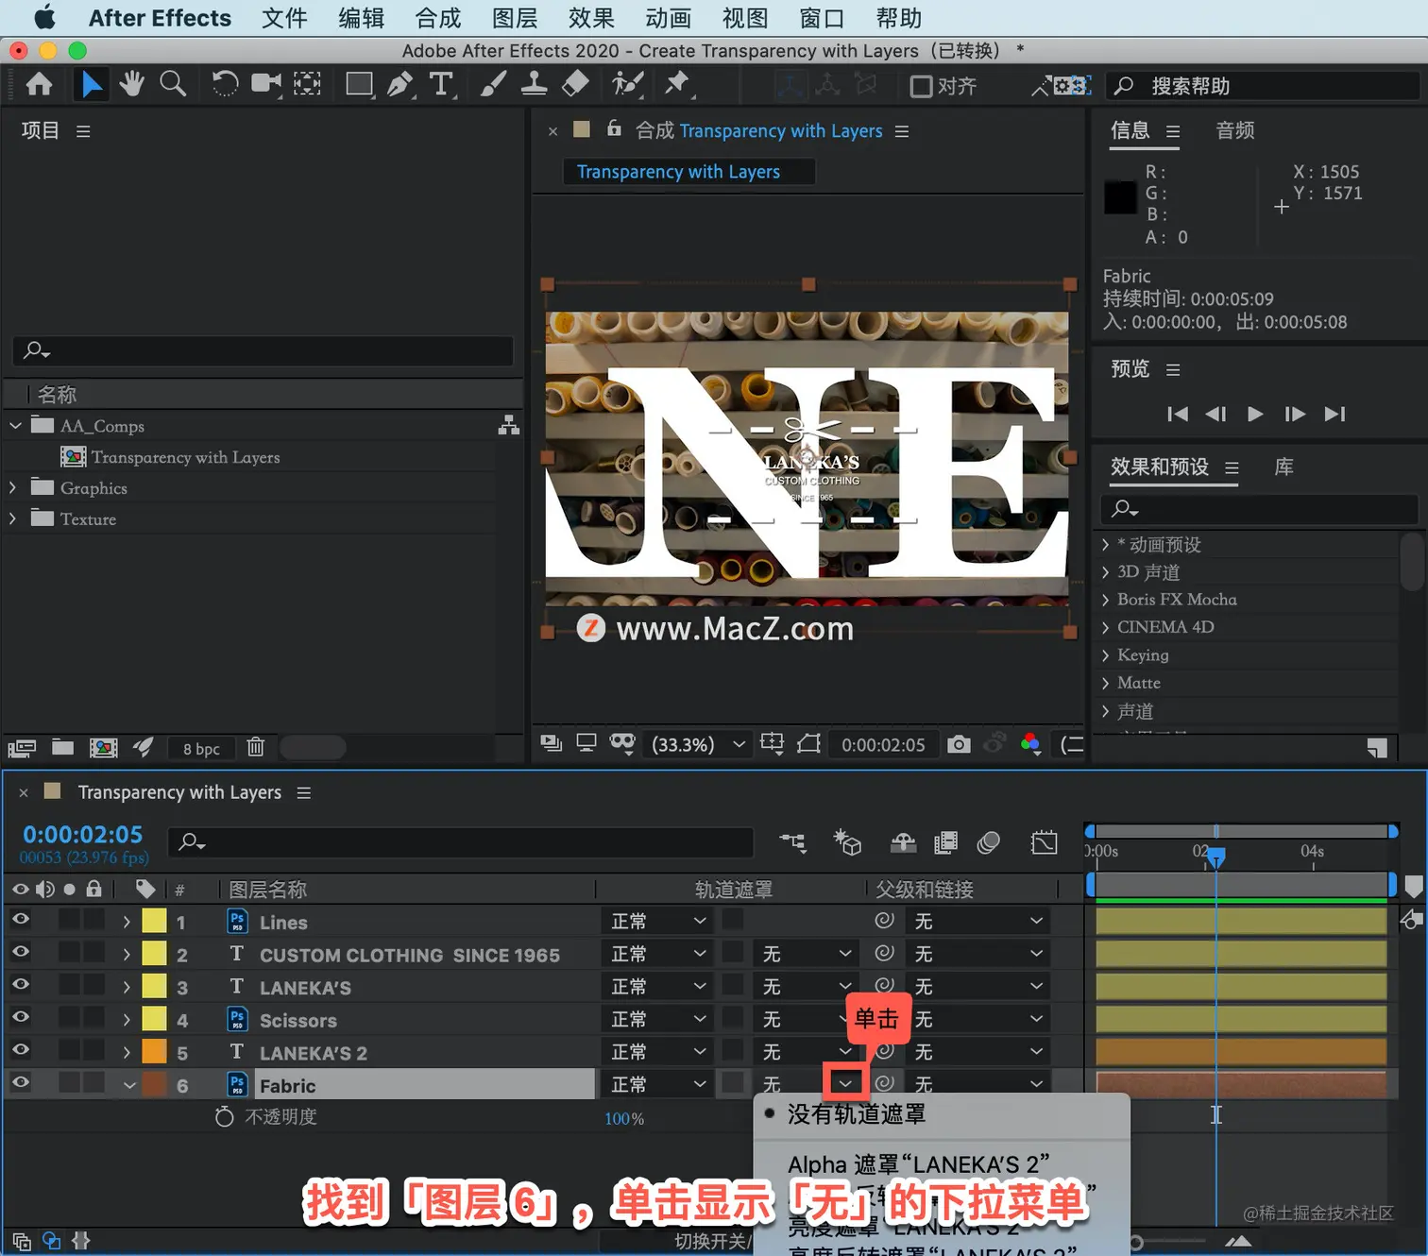1428x1256 pixels.
Task: Toggle the opacity 不透明度 stopwatch
Action: [224, 1116]
